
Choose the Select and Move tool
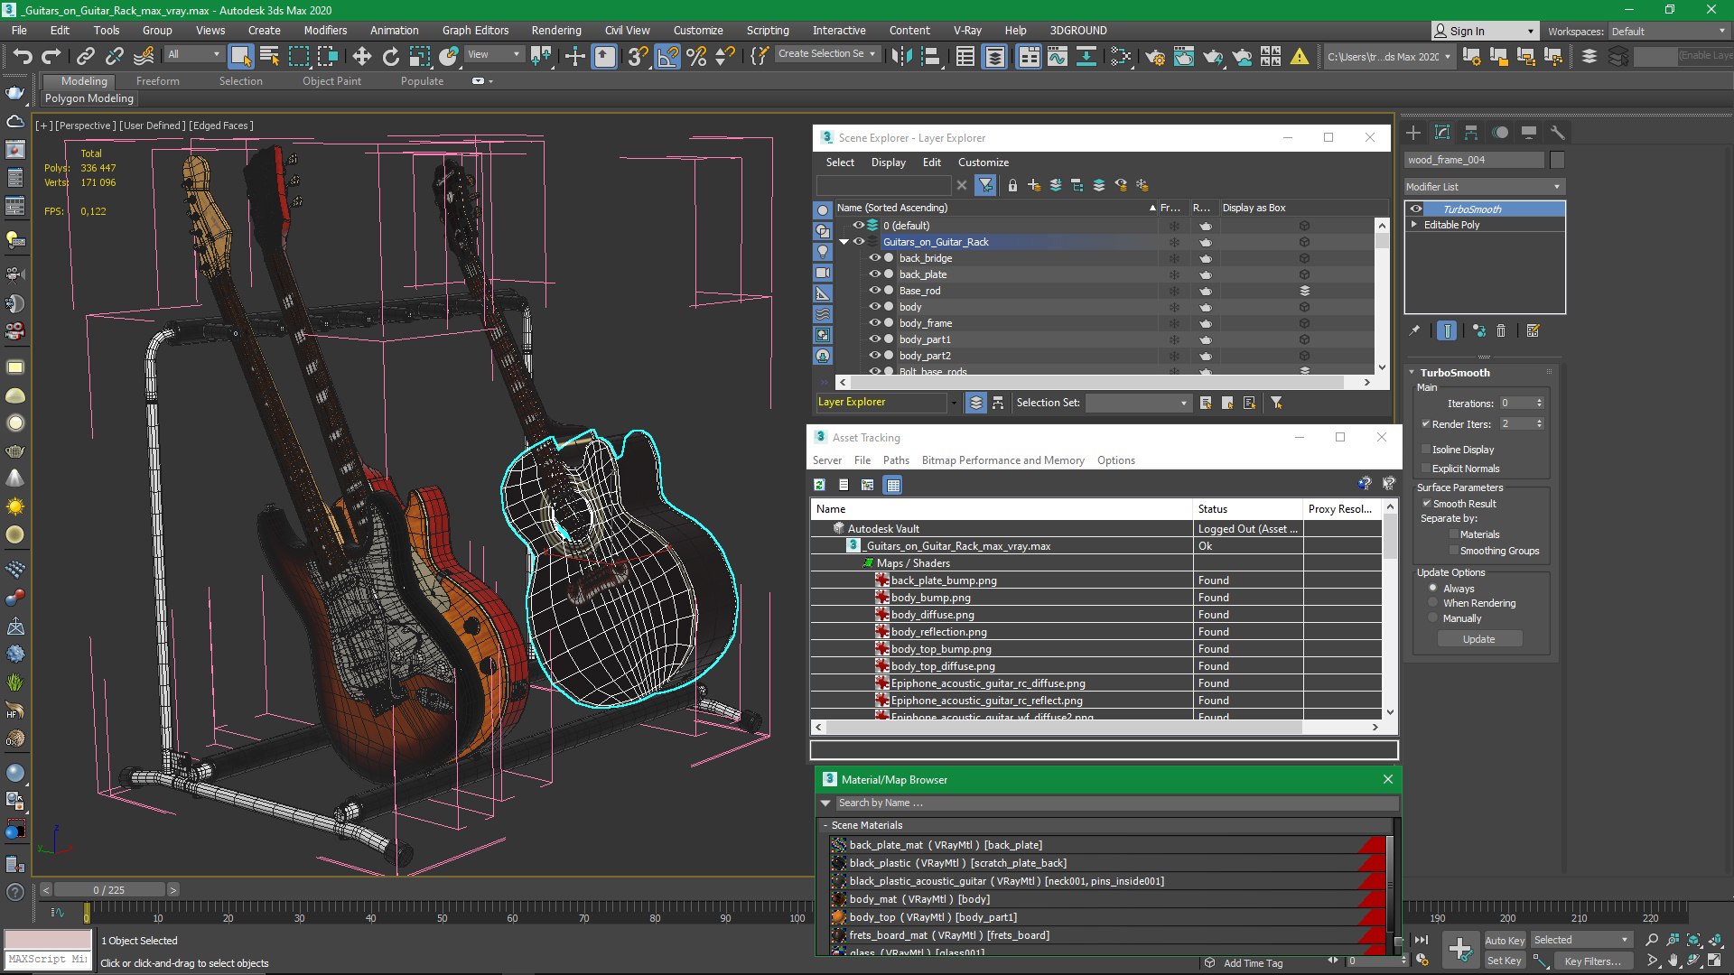pos(361,56)
